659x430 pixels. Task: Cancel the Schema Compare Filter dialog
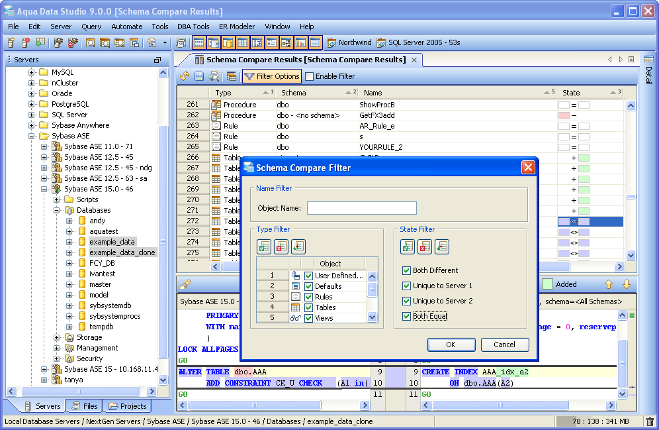[x=504, y=345]
